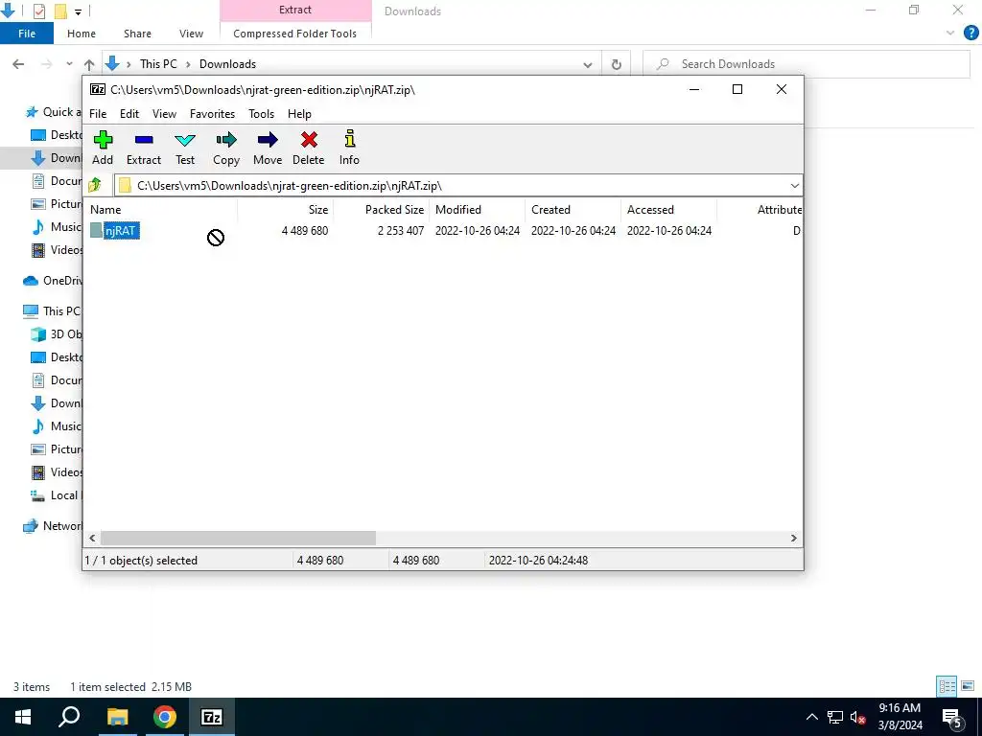Click the This PC breadcrumb in address bar

point(158,64)
